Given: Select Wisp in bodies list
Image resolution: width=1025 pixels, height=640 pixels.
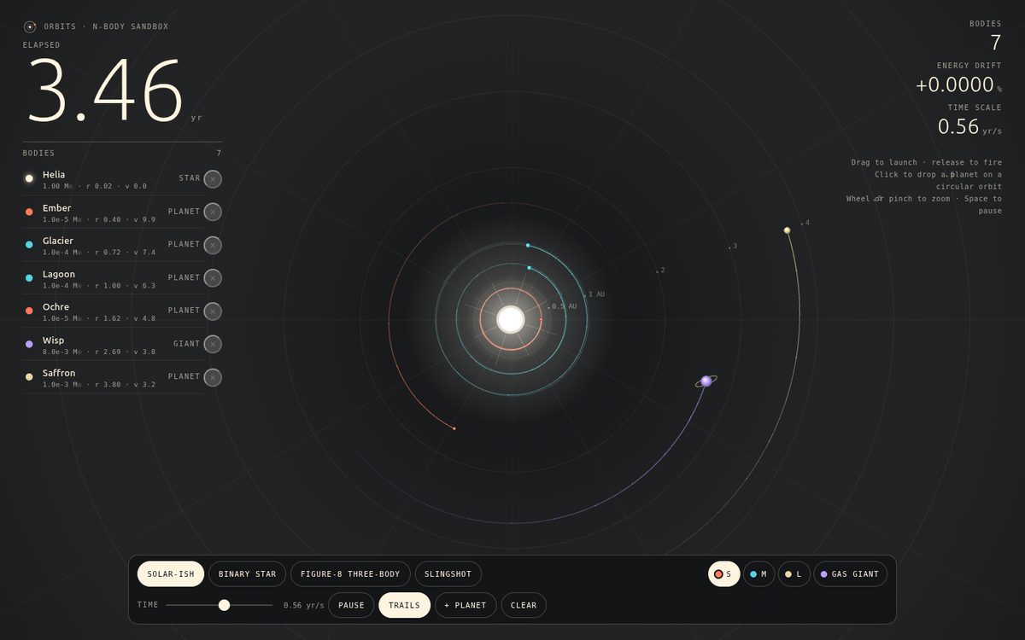Looking at the screenshot, I should tap(113, 344).
